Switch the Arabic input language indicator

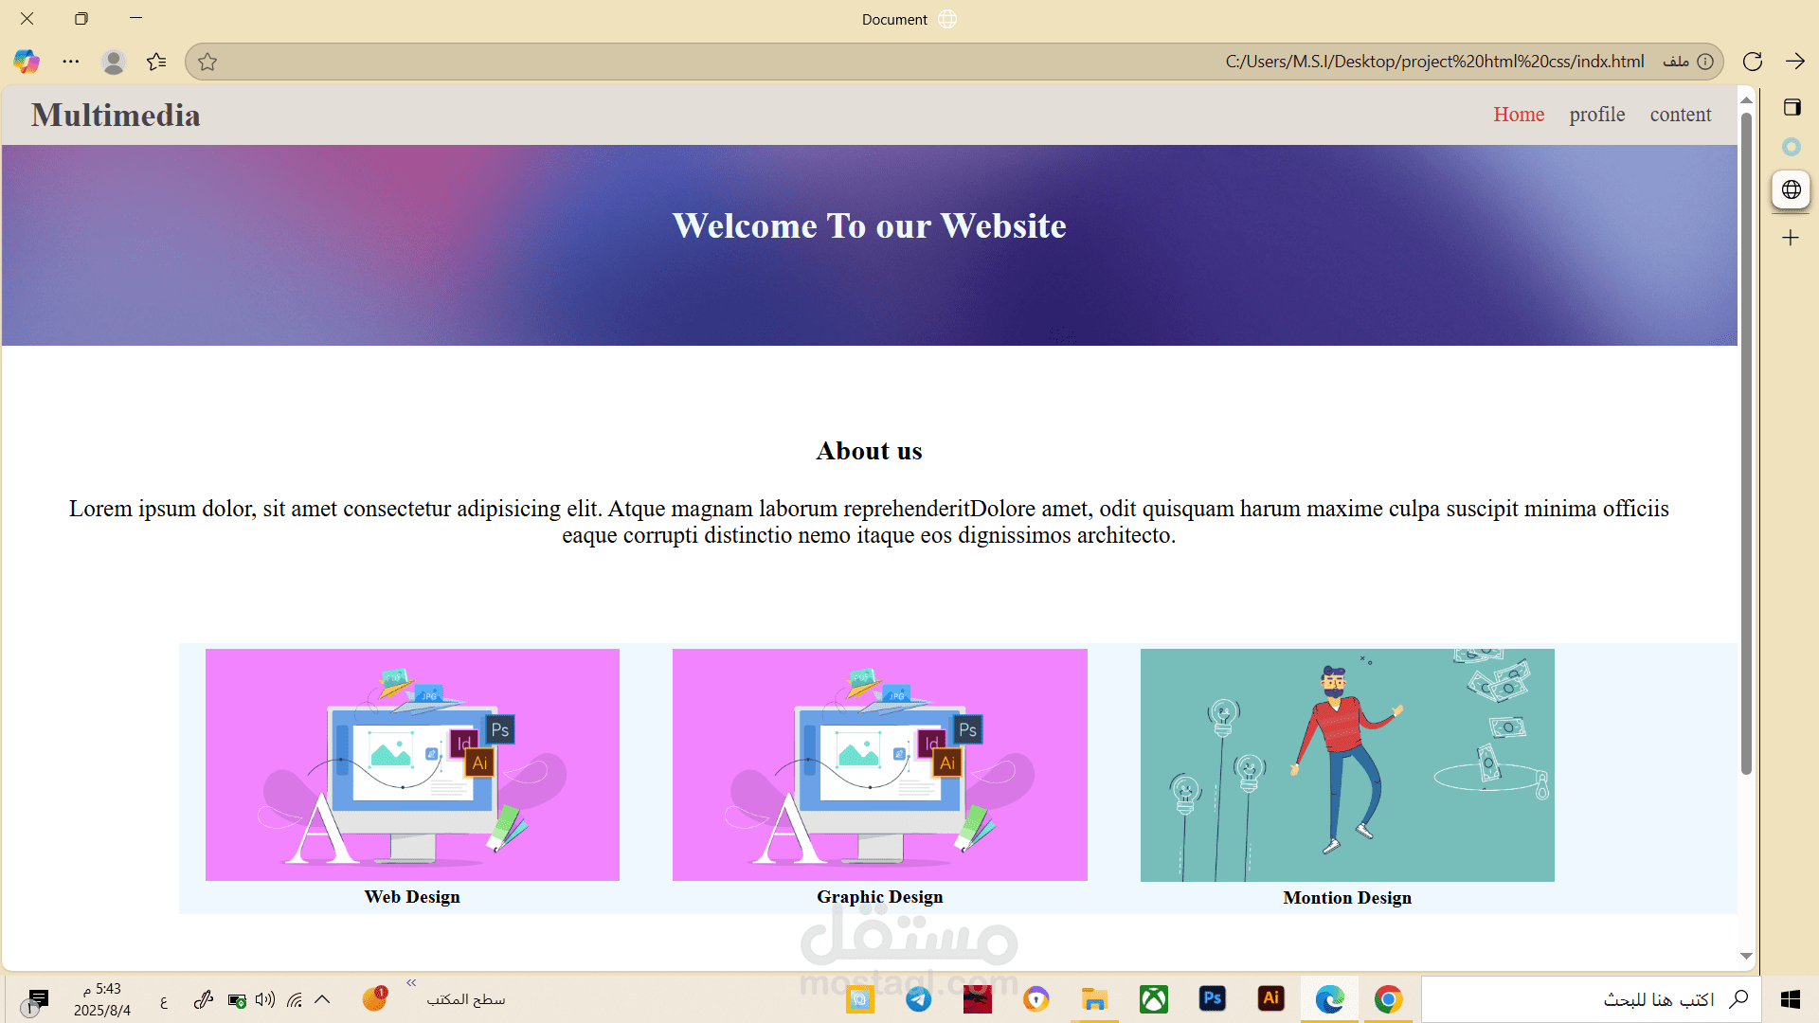click(x=164, y=1000)
